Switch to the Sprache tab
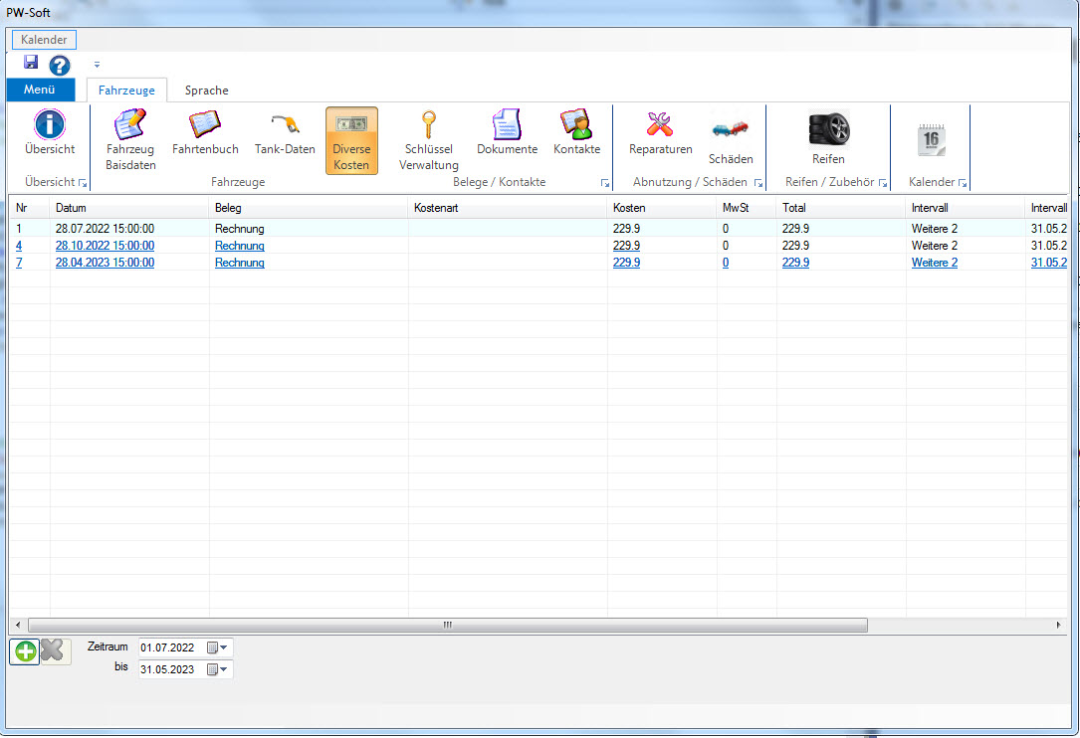The height and width of the screenshot is (738, 1080). [x=206, y=91]
